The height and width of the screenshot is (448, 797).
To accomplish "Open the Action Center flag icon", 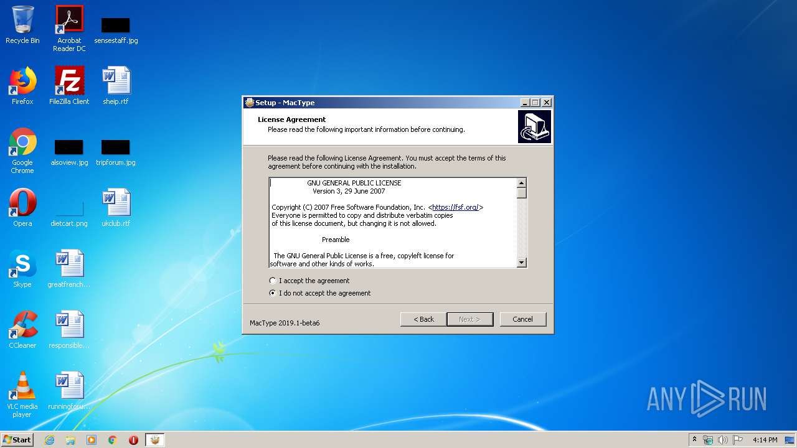I will 738,440.
